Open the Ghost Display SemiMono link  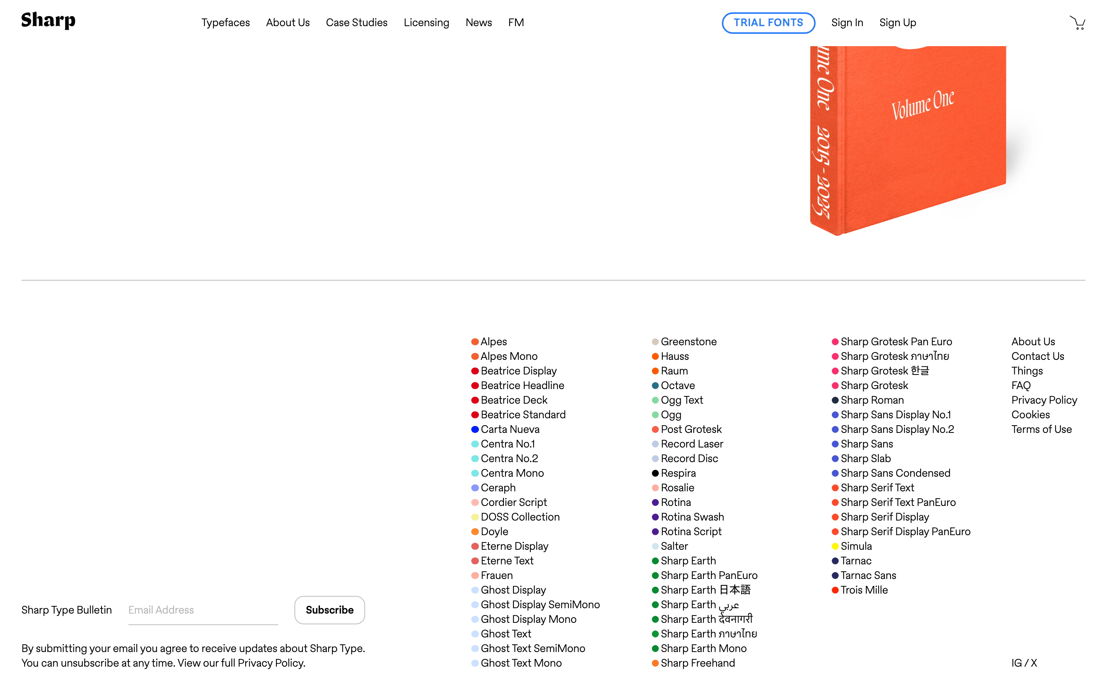(540, 605)
